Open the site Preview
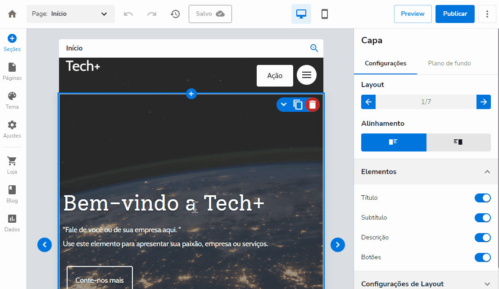Viewport: 499px width, 289px height. pos(413,14)
